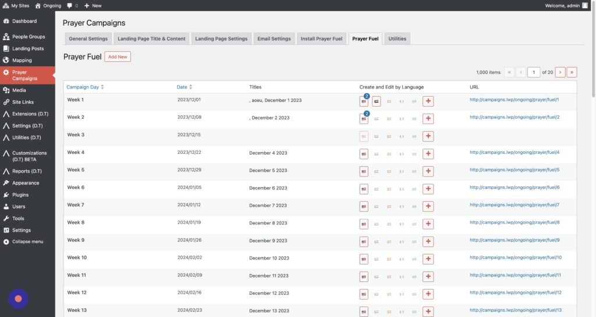Open the Arabic flag translation for Week 1
The width and height of the screenshot is (596, 317).
point(377,101)
